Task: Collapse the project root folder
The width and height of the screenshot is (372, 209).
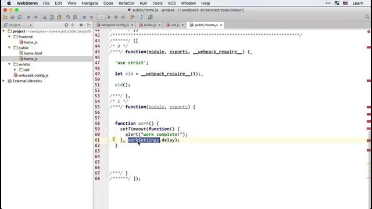Action: [x=3, y=31]
